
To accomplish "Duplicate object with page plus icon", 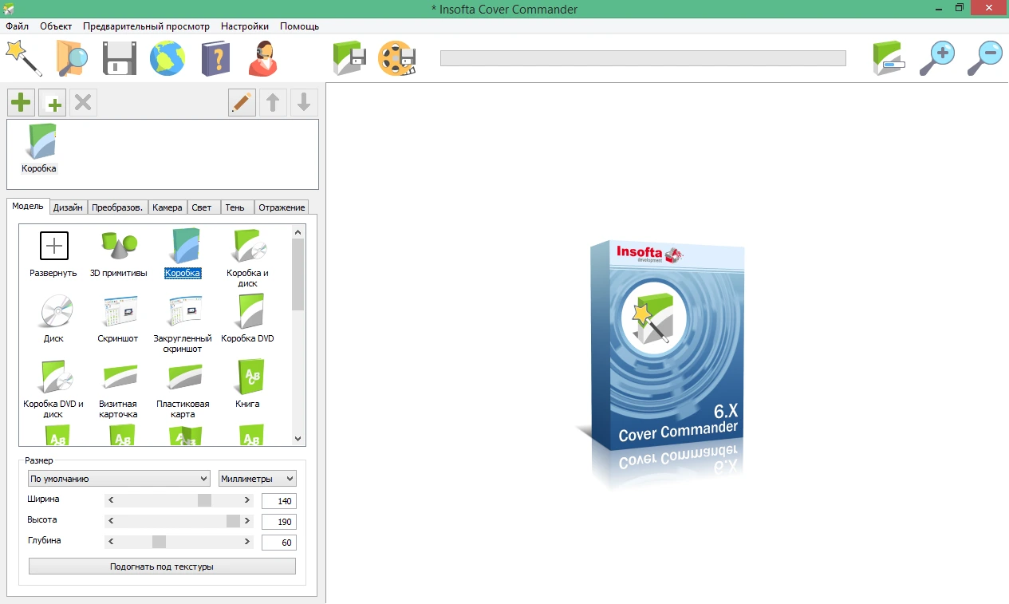I will pyautogui.click(x=52, y=103).
